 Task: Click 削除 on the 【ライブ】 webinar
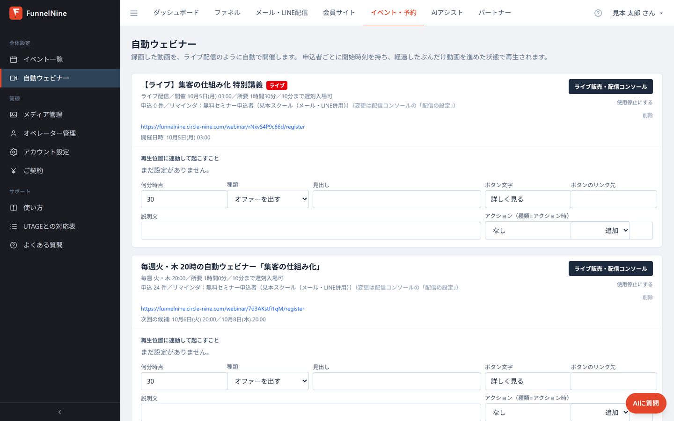click(x=648, y=116)
